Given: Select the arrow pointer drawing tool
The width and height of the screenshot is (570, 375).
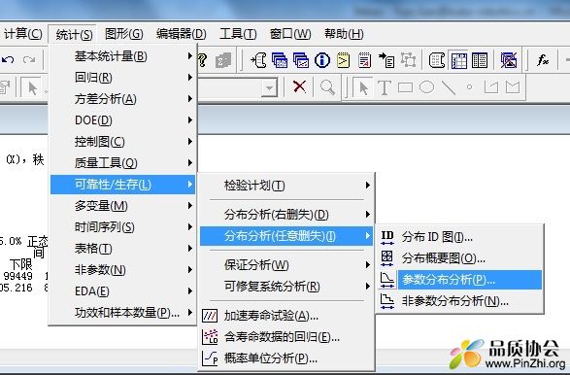Looking at the screenshot, I should point(363,87).
